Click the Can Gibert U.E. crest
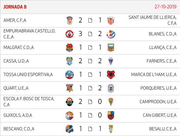Image resolution: width=180 pixels, height=136 pixels. point(111,115)
